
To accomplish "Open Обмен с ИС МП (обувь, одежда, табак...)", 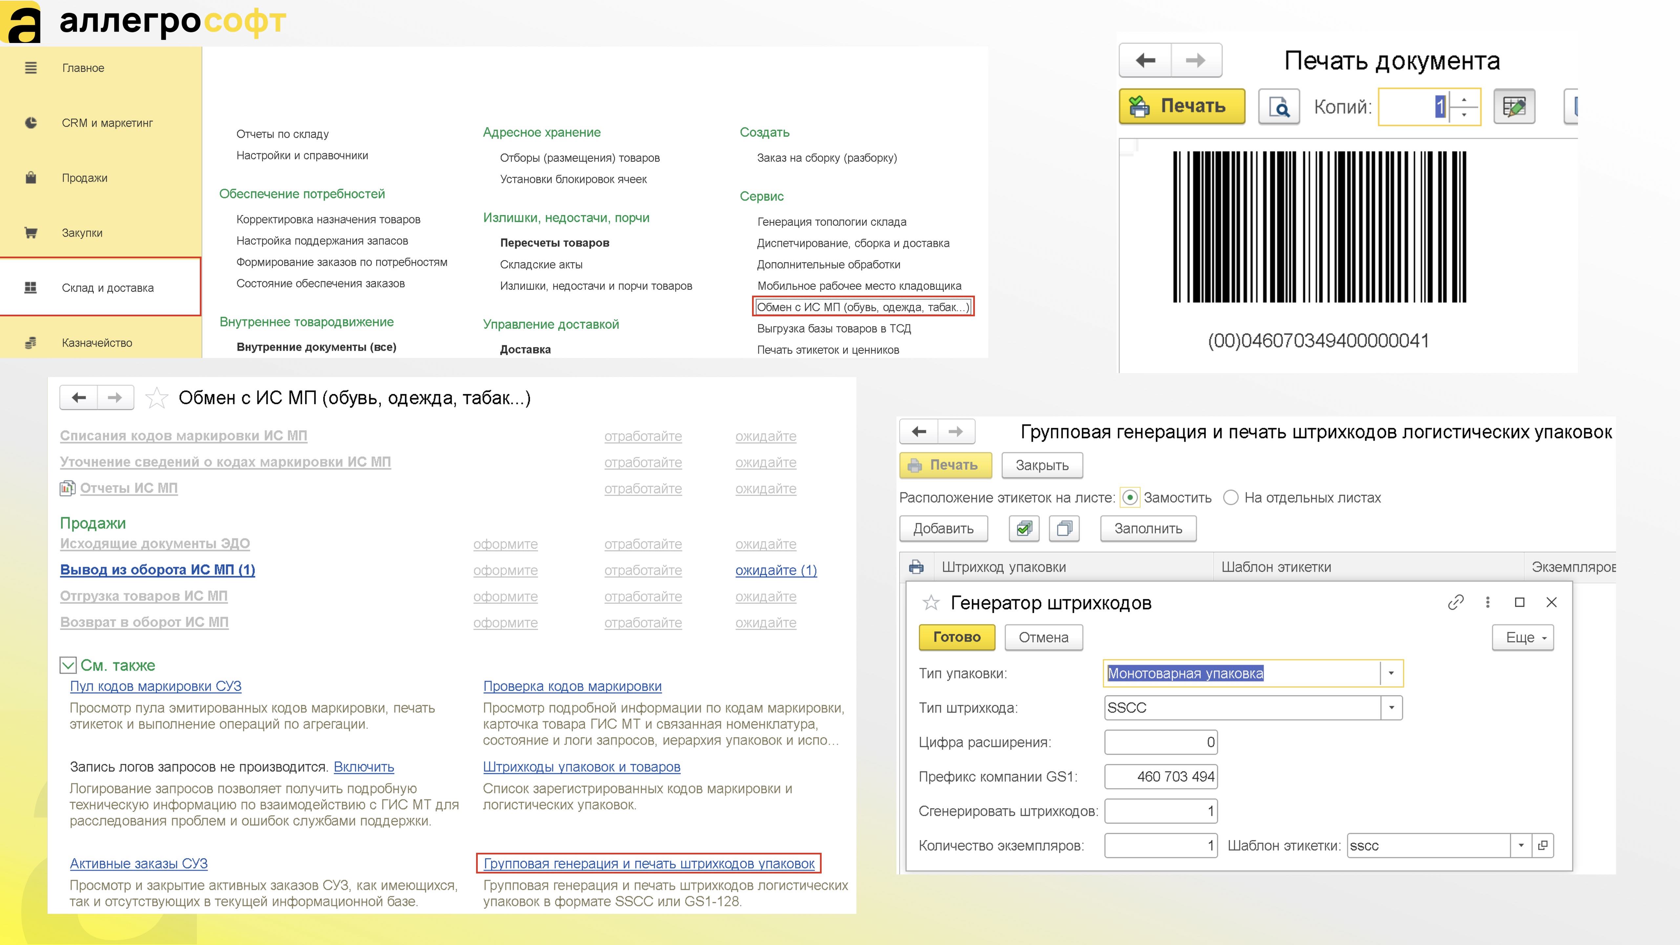I will coord(863,307).
